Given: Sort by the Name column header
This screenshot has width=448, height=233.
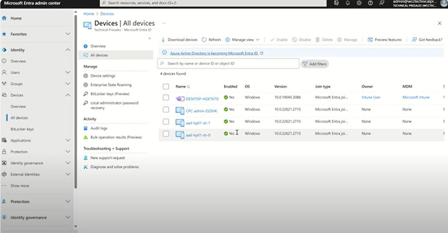Looking at the screenshot, I should (x=183, y=86).
